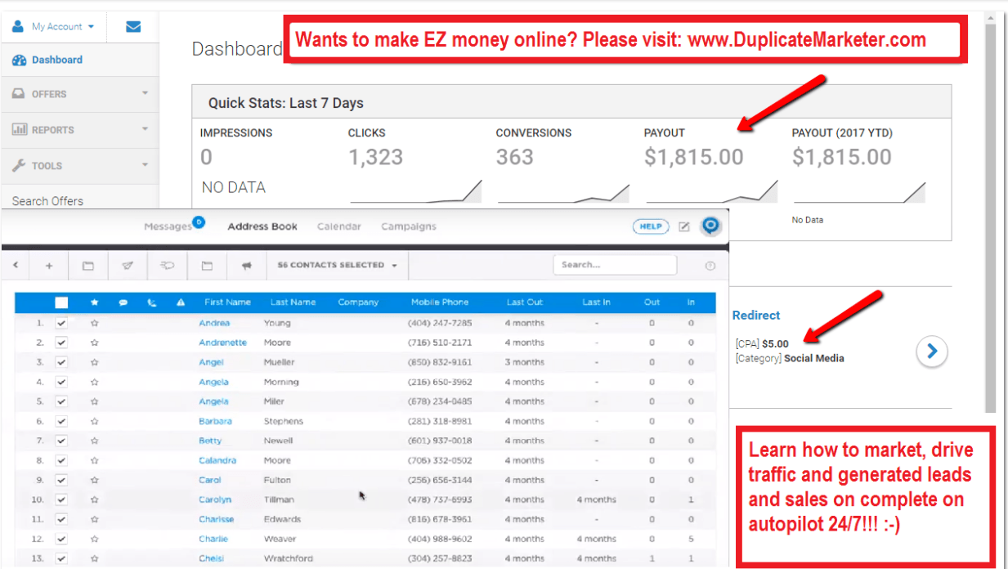The image size is (1008, 569).
Task: Expand the Offers sidebar menu
Action: click(x=79, y=94)
